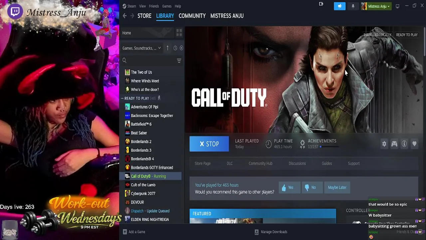Open the View menu

coord(142,6)
